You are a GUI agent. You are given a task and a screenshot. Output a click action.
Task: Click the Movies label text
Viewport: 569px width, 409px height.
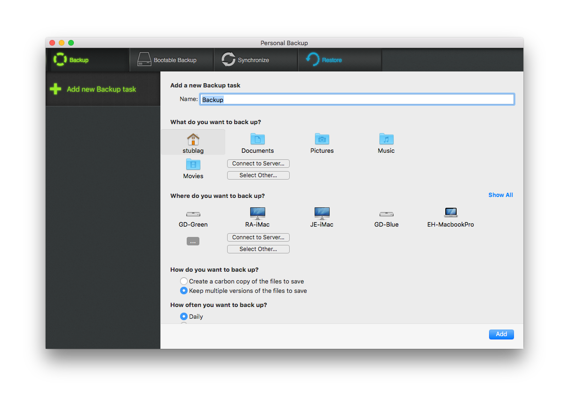(193, 176)
